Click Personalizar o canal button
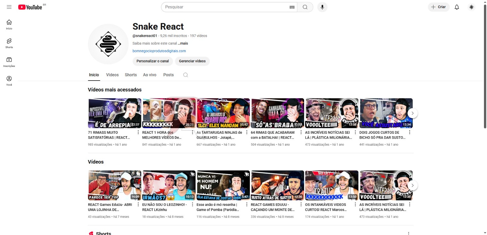This screenshot has width=487, height=235. tap(152, 61)
